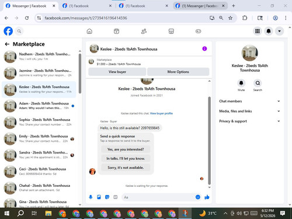
Task: Open a new browser tab
Action: coord(234,6)
